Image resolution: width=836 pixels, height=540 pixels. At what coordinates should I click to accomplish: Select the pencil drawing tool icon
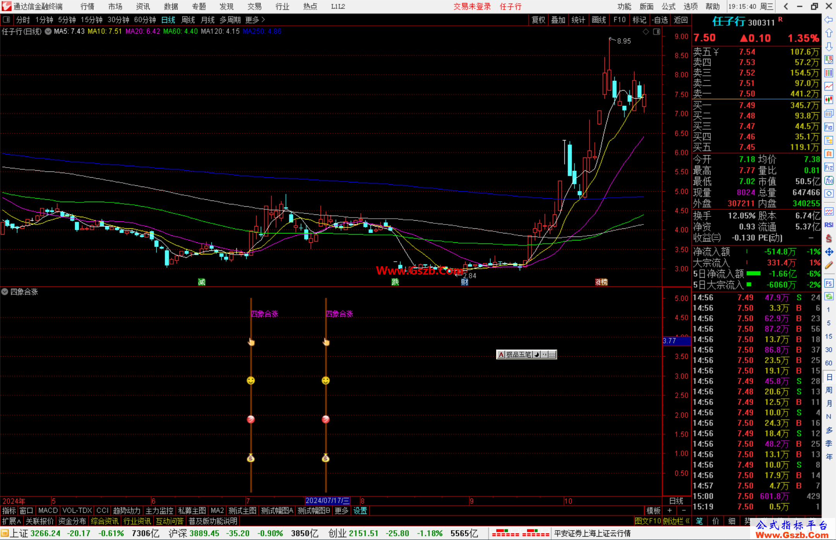click(x=829, y=266)
